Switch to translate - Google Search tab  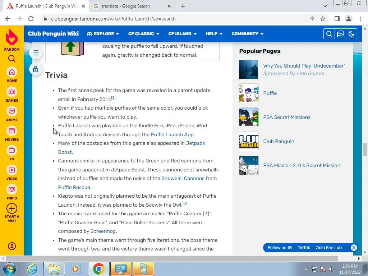(x=132, y=6)
